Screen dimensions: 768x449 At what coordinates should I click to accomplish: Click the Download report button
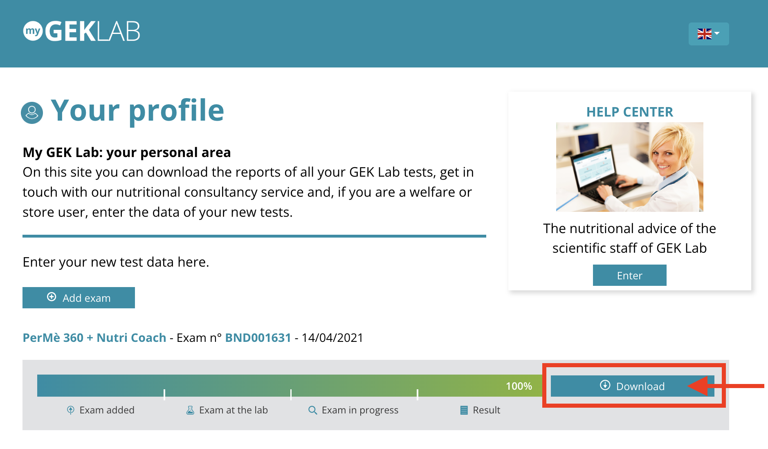click(632, 386)
